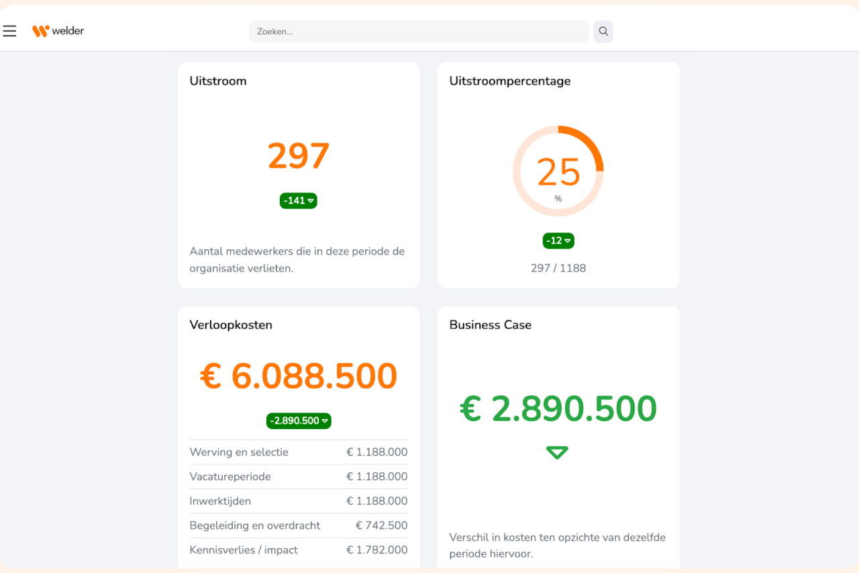Select the Inwerktijden cost row
859x573 pixels.
tap(299, 501)
